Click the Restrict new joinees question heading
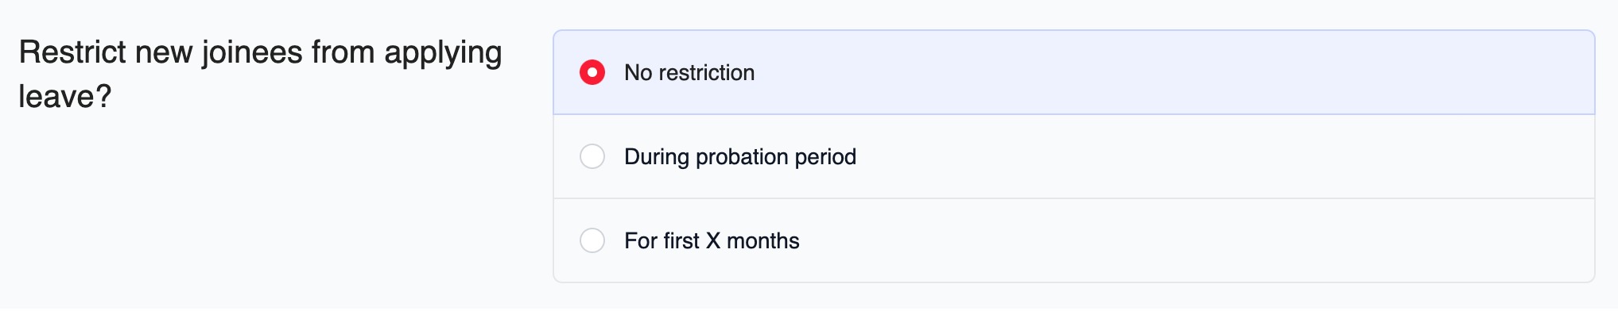Screen dimensions: 1618x311 pos(260,74)
